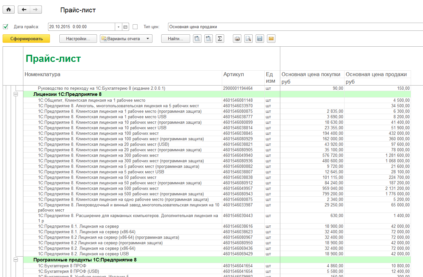Click the Сформировать button
The width and height of the screenshot is (423, 277).
pyautogui.click(x=26, y=39)
